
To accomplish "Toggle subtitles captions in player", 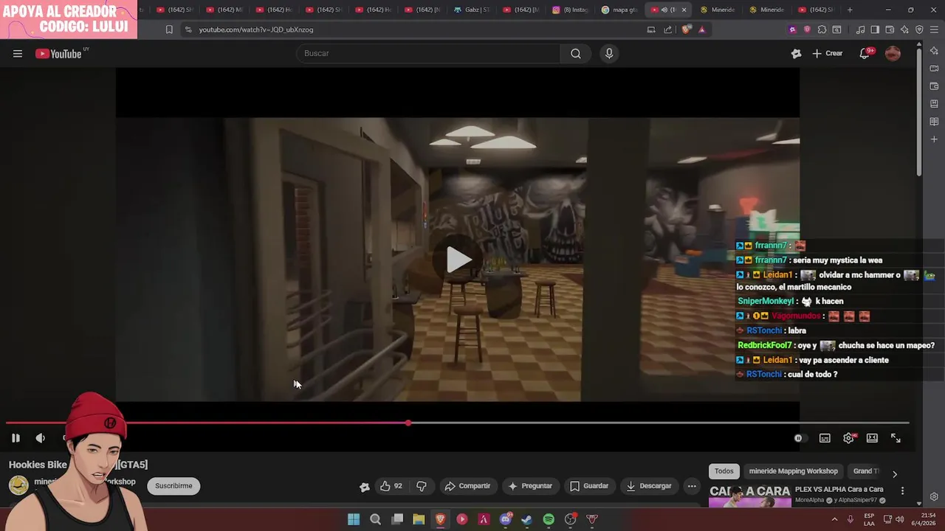I will (825, 438).
